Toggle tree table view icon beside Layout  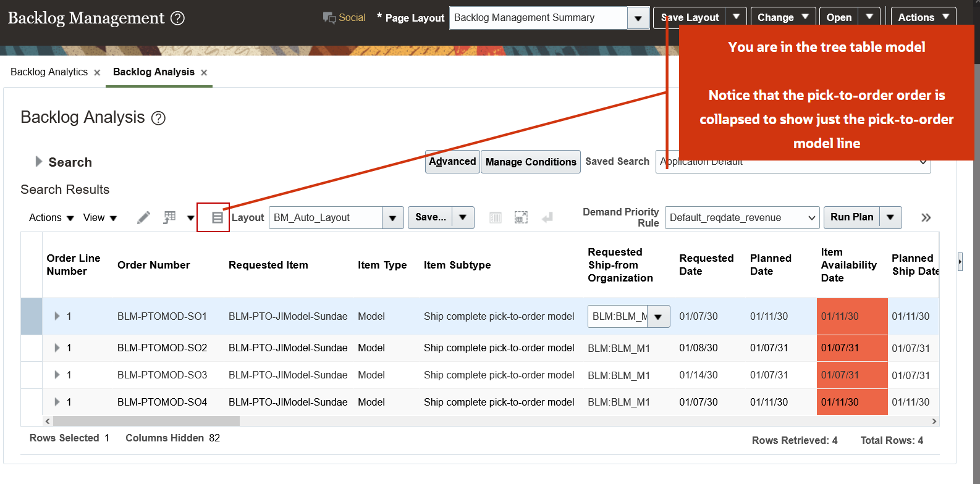pos(217,217)
